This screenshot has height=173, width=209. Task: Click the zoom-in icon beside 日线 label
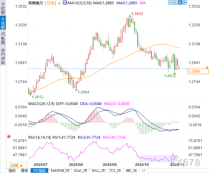click(59, 3)
